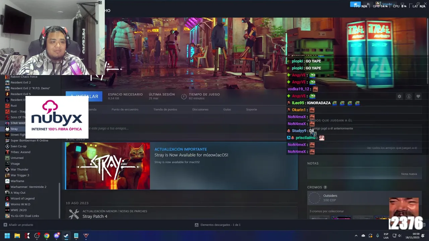Click the Añadir un producto label
This screenshot has width=429, height=241.
21,225
